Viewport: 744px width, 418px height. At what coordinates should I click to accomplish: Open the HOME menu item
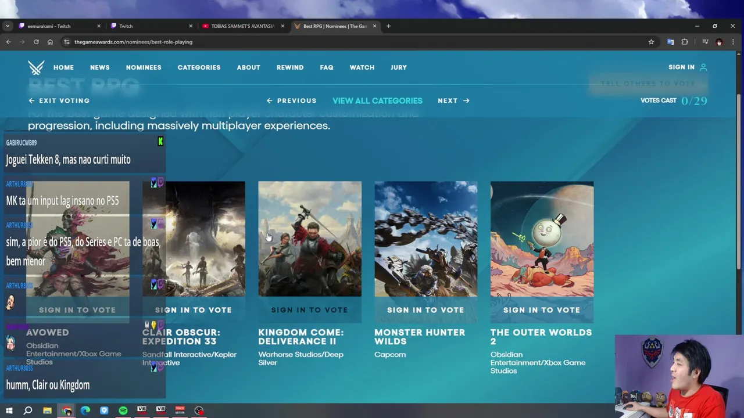[x=63, y=67]
